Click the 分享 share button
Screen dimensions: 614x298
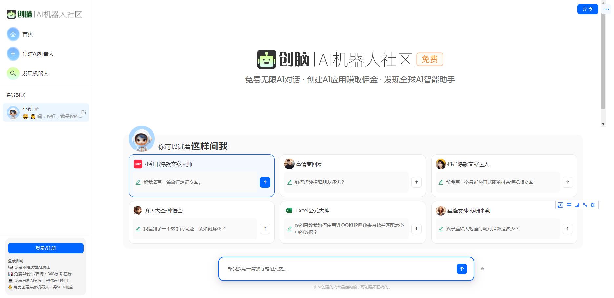pyautogui.click(x=587, y=9)
